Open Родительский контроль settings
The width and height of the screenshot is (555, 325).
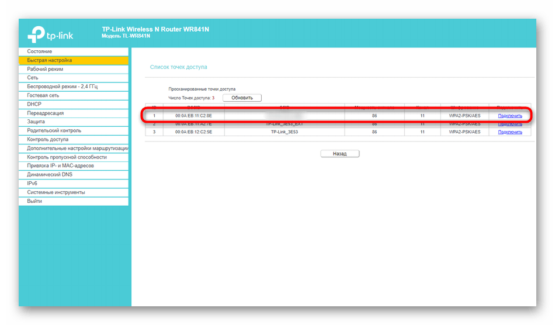point(54,130)
